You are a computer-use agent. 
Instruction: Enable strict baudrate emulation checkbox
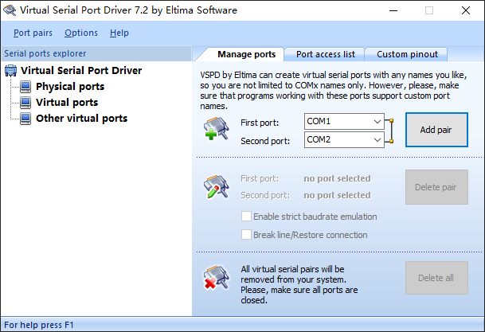click(x=247, y=217)
